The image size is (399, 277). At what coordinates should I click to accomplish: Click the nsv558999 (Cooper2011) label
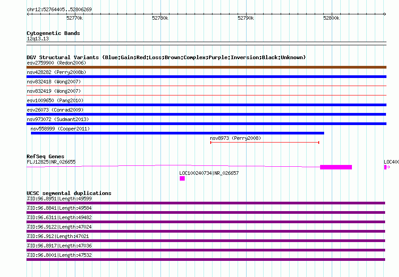pyautogui.click(x=60, y=129)
